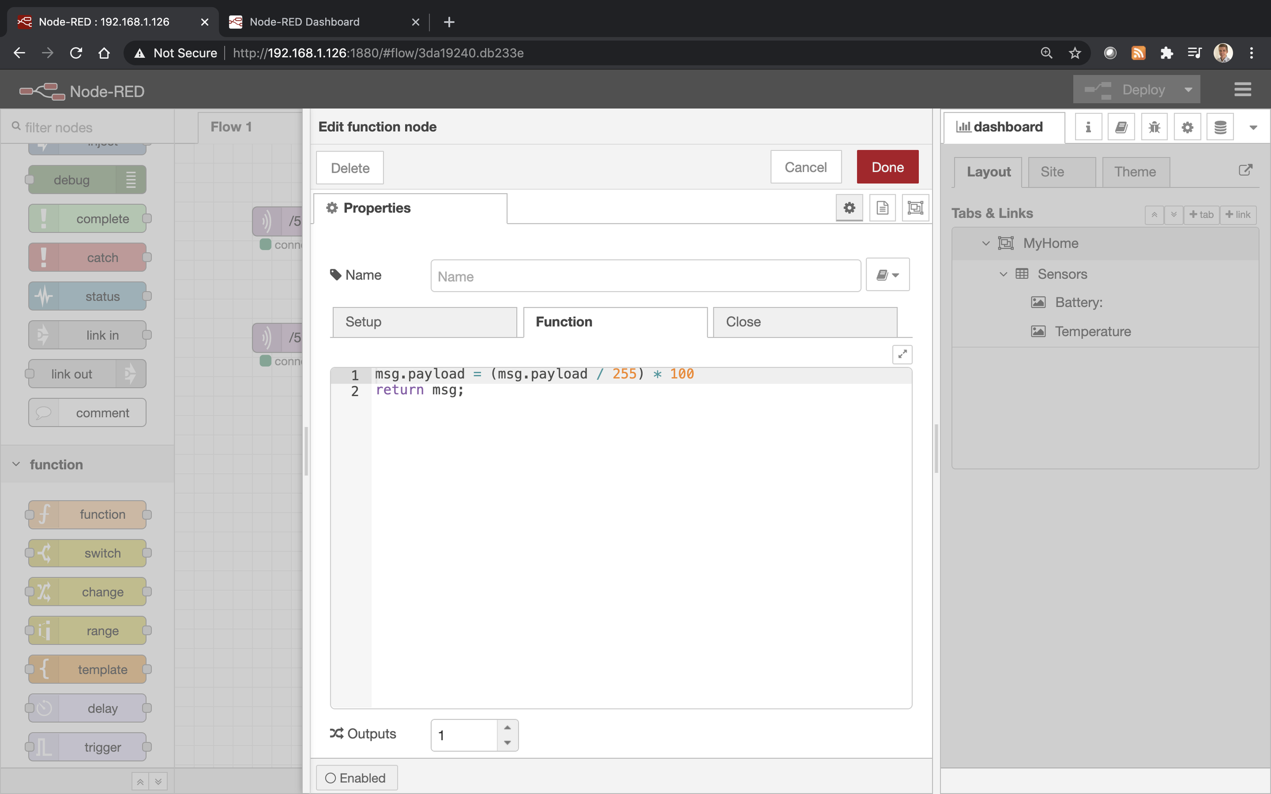Screen dimensions: 1271x794
Task: Expand the function code editor to fullscreen
Action: pyautogui.click(x=902, y=355)
